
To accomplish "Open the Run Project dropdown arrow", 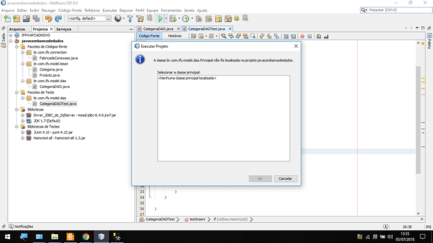I will click(x=166, y=18).
